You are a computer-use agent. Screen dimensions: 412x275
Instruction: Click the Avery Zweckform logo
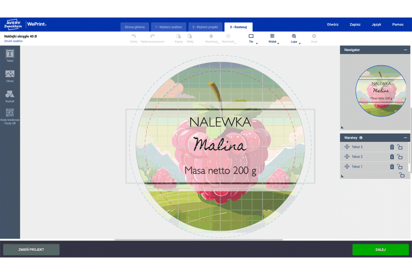[x=13, y=24]
